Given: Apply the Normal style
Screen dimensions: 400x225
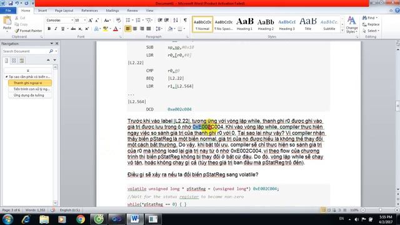Looking at the screenshot, I should 202,24.
